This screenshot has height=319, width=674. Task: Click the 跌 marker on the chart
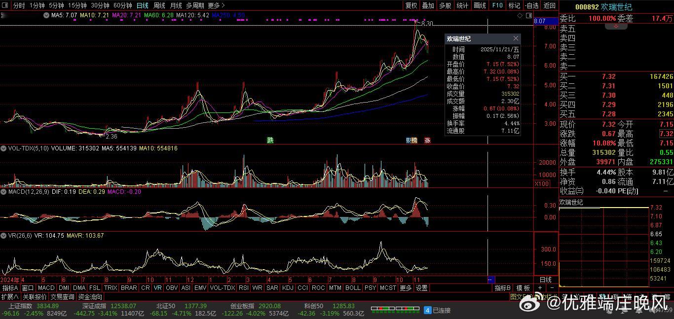(270, 140)
